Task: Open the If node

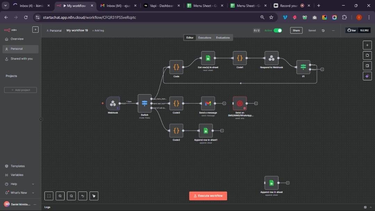Action: (x=303, y=67)
